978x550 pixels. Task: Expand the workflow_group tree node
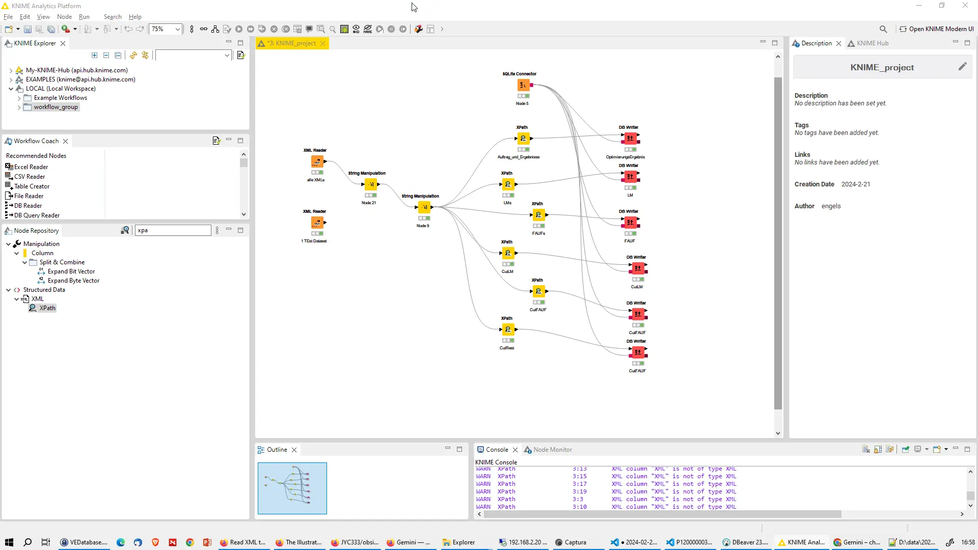[x=19, y=107]
